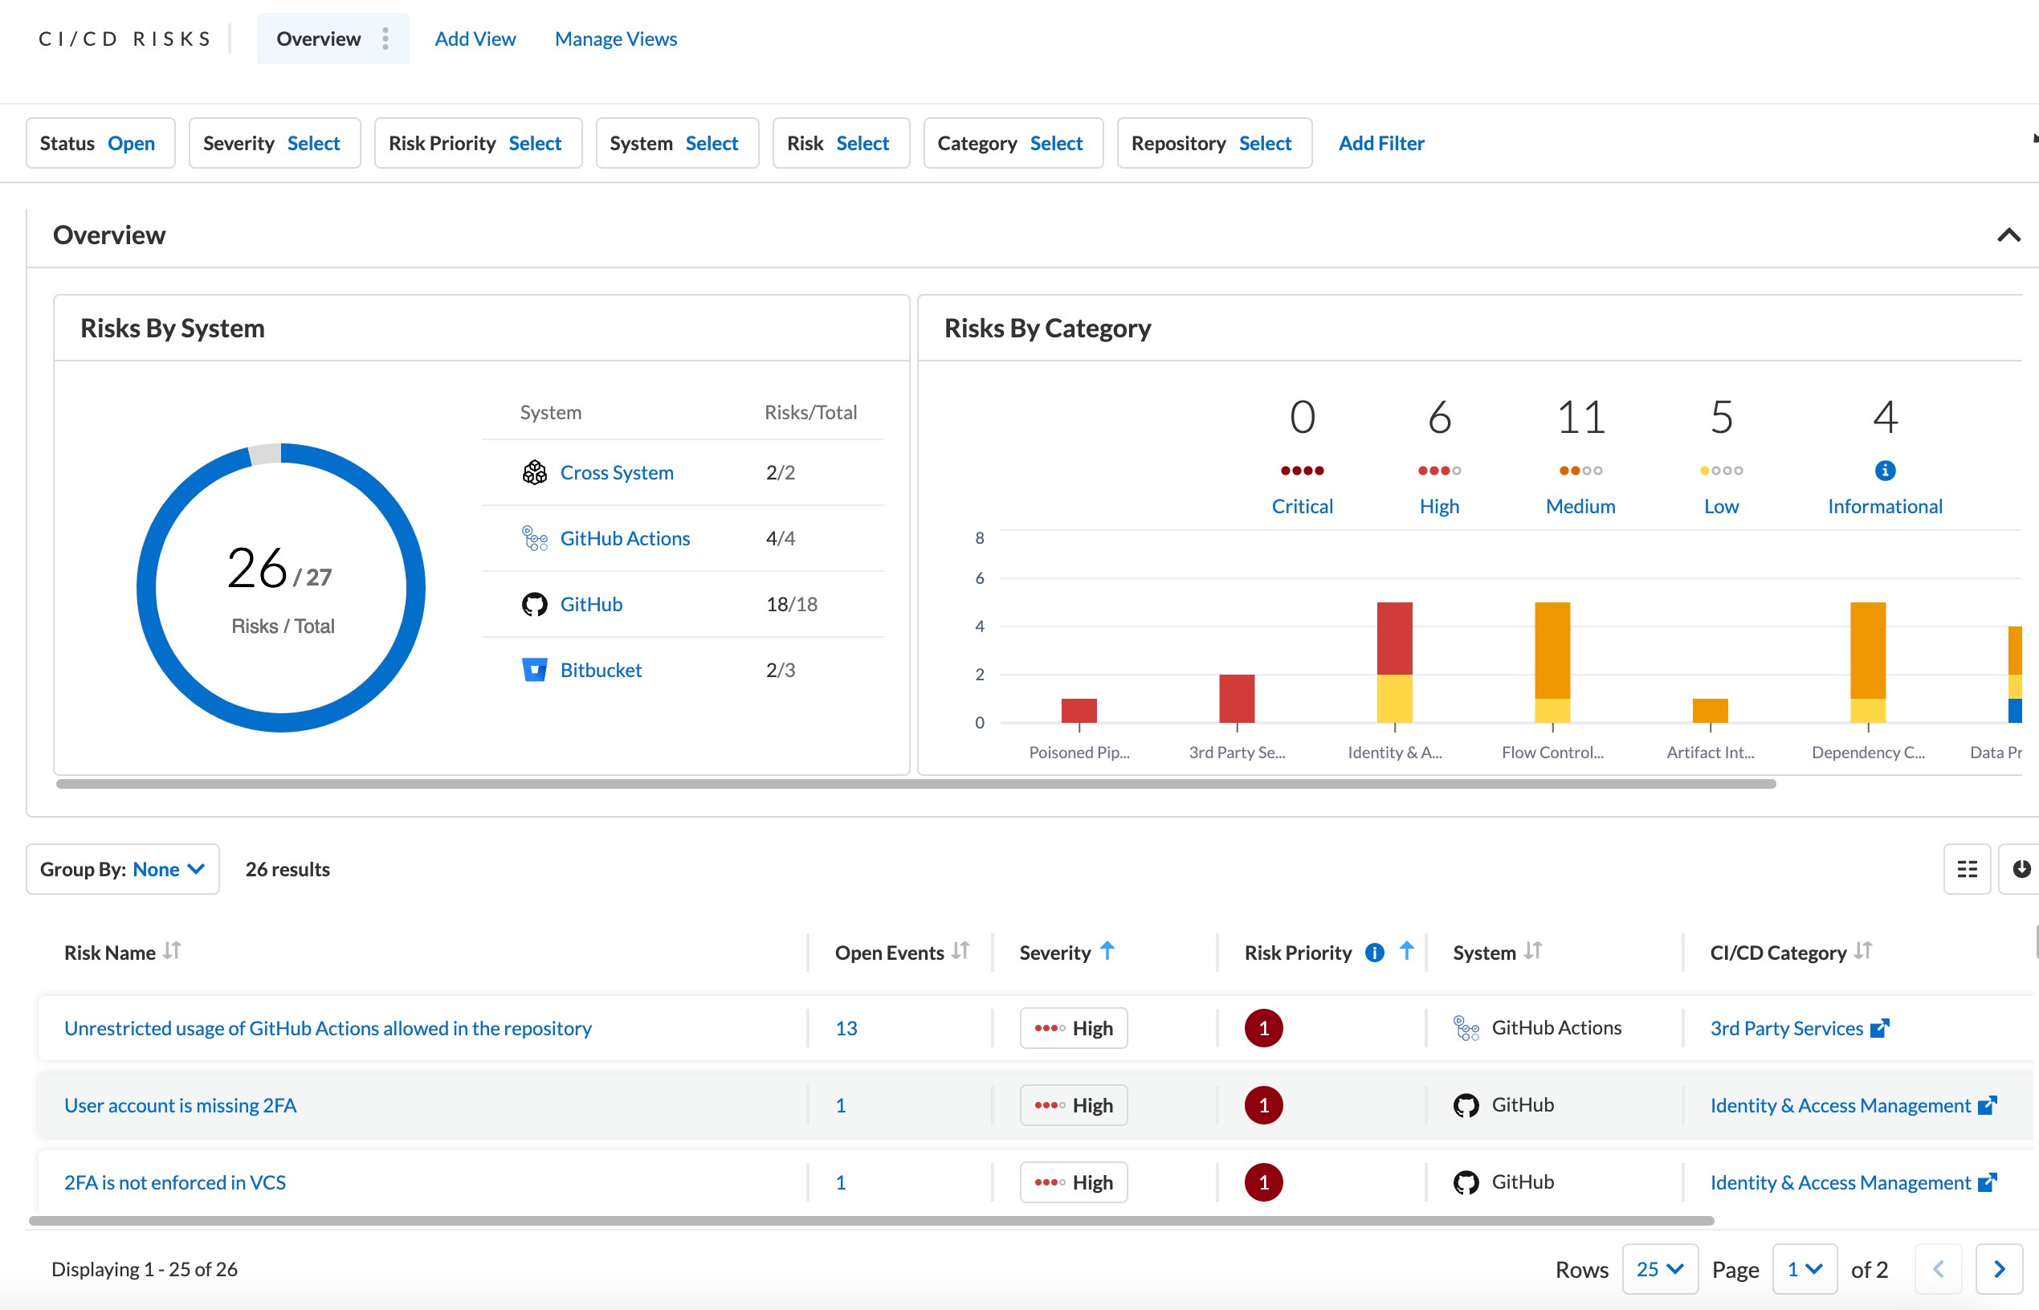2039x1310 pixels.
Task: Toggle sort order of the Risk Name column
Action: (172, 951)
